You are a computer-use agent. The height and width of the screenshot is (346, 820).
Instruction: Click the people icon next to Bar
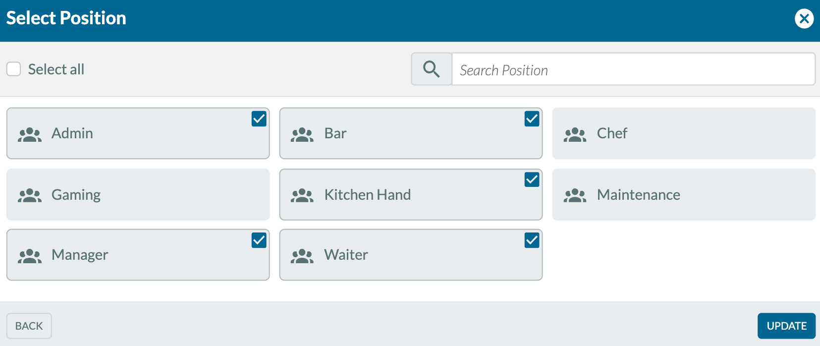[302, 134]
